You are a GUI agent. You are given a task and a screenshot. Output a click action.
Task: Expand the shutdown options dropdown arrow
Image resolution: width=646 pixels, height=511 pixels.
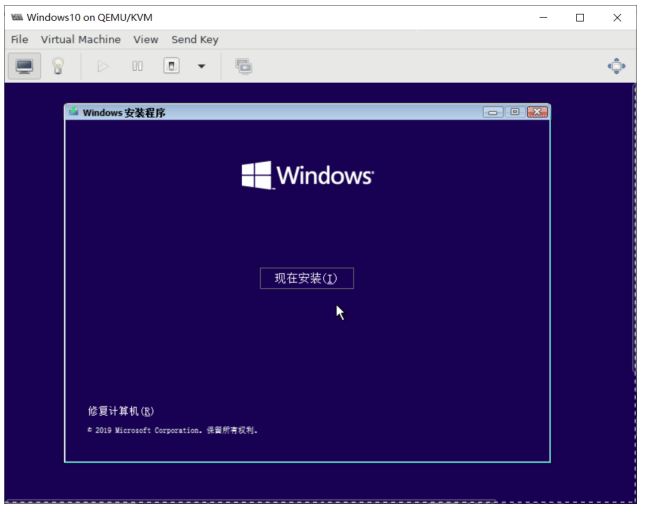(201, 66)
